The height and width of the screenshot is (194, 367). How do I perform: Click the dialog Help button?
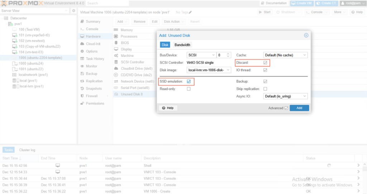click(x=168, y=108)
